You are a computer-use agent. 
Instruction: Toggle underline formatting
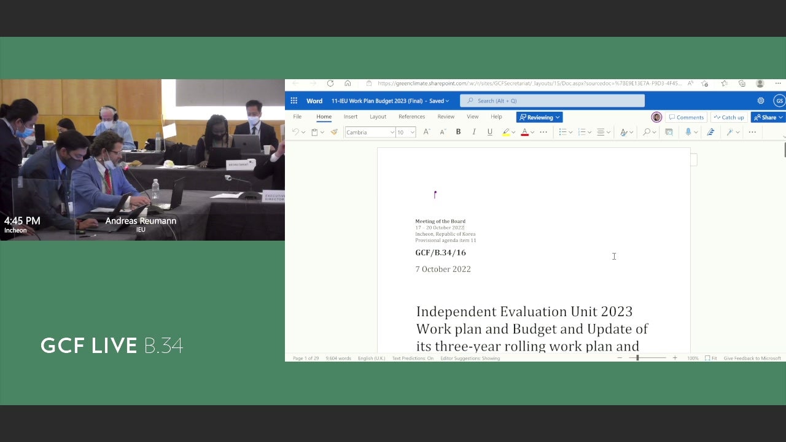(x=489, y=132)
